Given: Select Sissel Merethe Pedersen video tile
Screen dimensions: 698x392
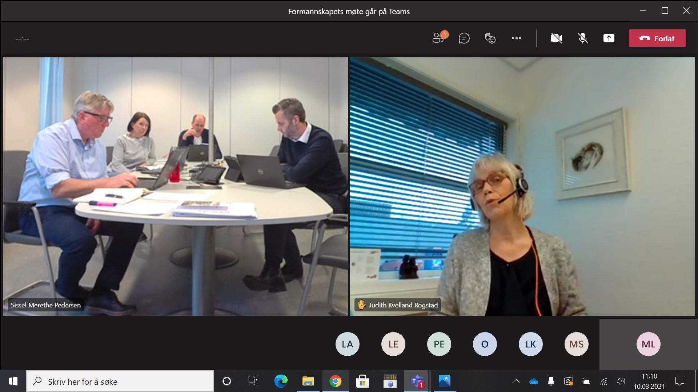Looking at the screenshot, I should (176, 186).
